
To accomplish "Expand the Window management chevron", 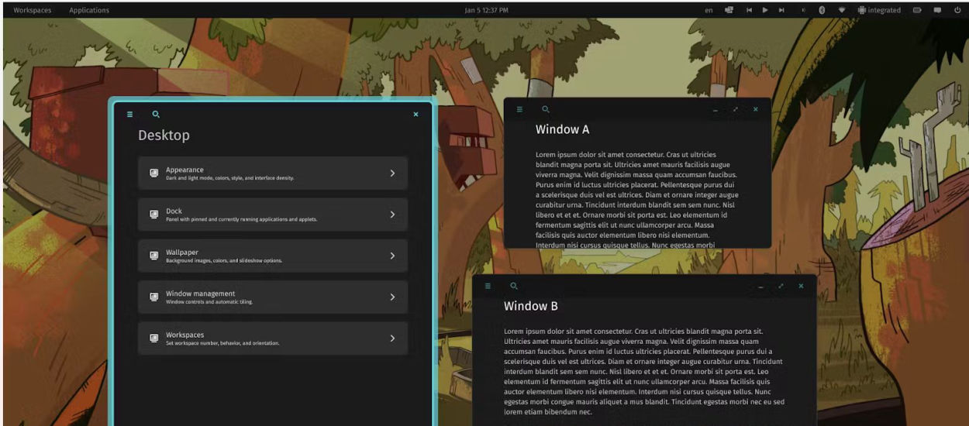I will 392,297.
